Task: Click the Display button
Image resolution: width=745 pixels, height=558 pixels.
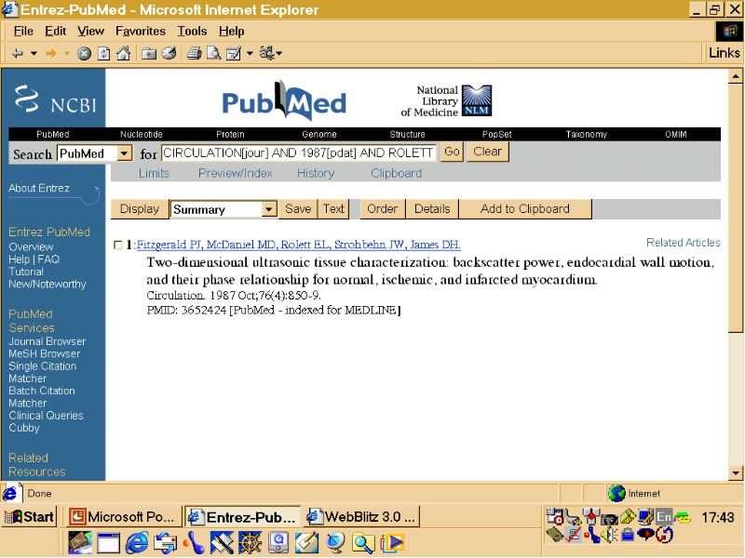Action: (x=140, y=209)
